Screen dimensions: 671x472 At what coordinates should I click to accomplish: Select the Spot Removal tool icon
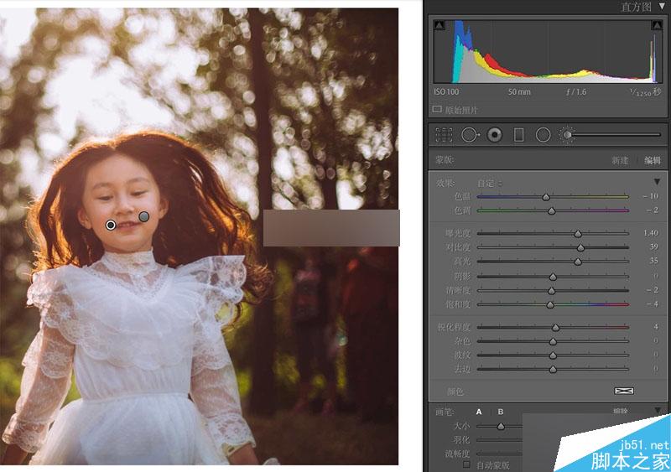[x=470, y=135]
